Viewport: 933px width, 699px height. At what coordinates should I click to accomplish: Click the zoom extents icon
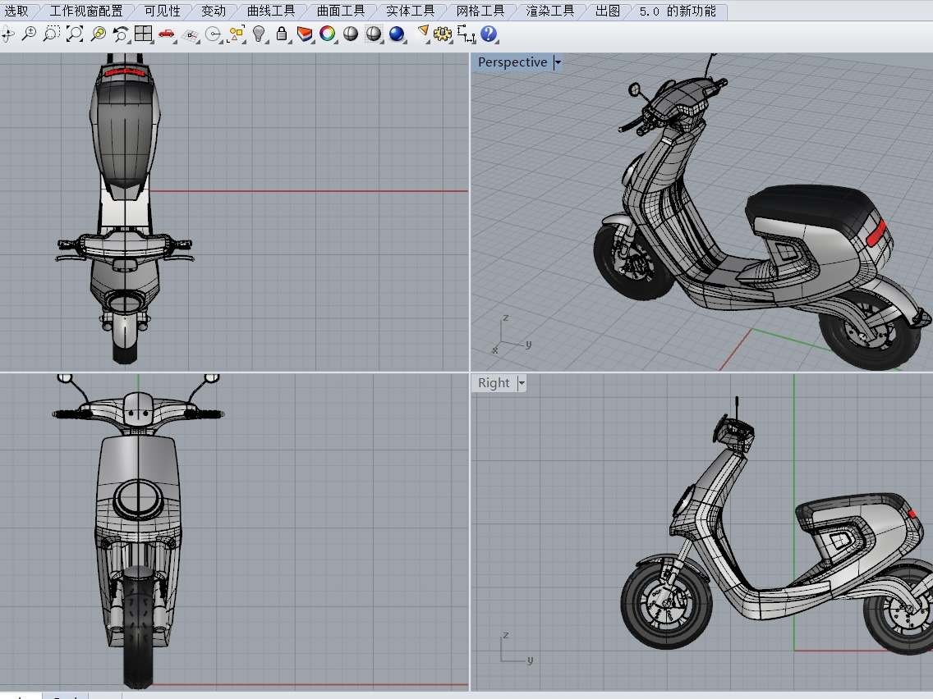tap(75, 34)
